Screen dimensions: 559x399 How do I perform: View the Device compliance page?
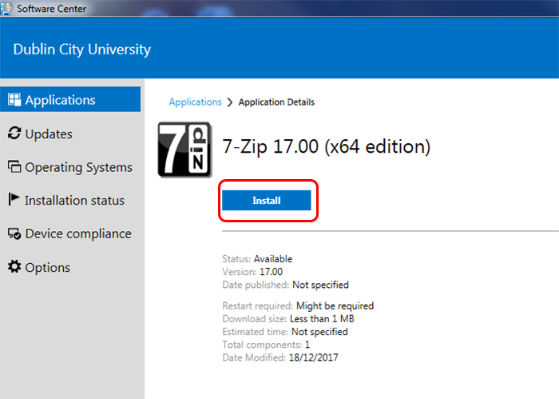[x=70, y=233]
